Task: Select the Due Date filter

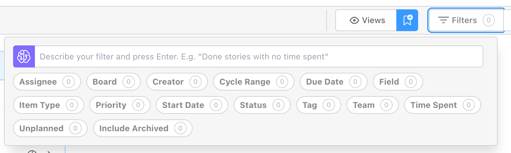Action: pos(333,82)
